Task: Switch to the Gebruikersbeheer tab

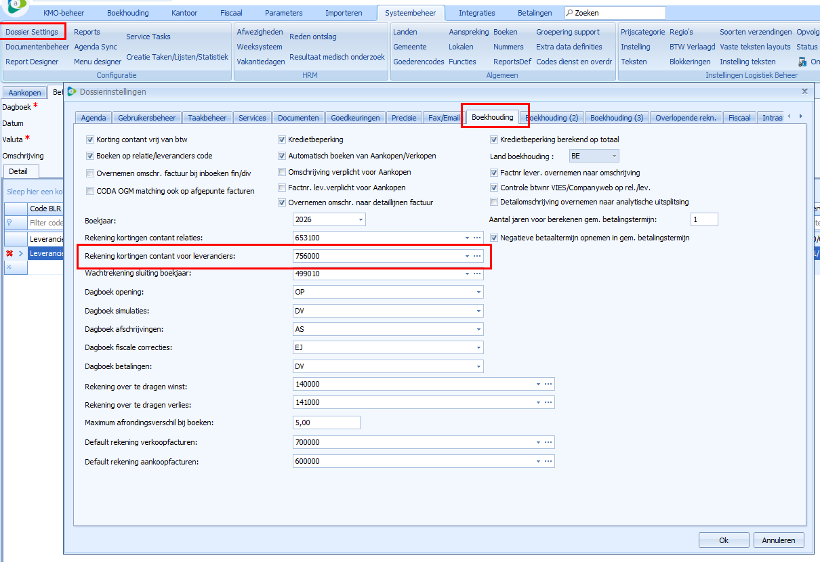Action: coord(147,118)
